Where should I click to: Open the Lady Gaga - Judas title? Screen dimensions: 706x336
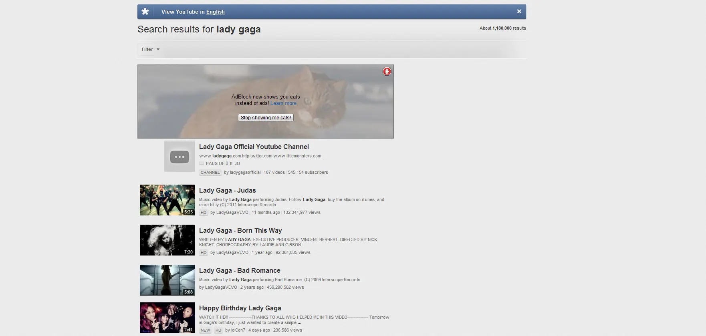pos(227,191)
